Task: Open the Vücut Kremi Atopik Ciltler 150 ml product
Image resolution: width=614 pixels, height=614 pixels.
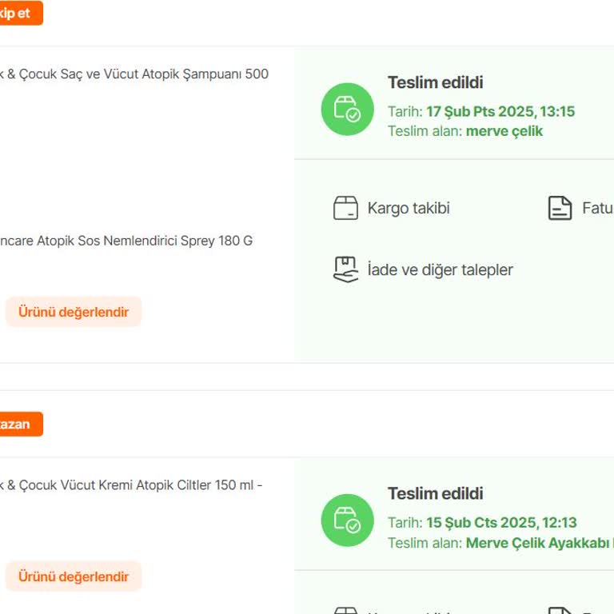Action: click(x=131, y=485)
